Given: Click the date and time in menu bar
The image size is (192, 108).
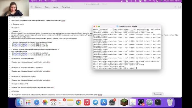Looking at the screenshot, I should pyautogui.click(x=172, y=1).
